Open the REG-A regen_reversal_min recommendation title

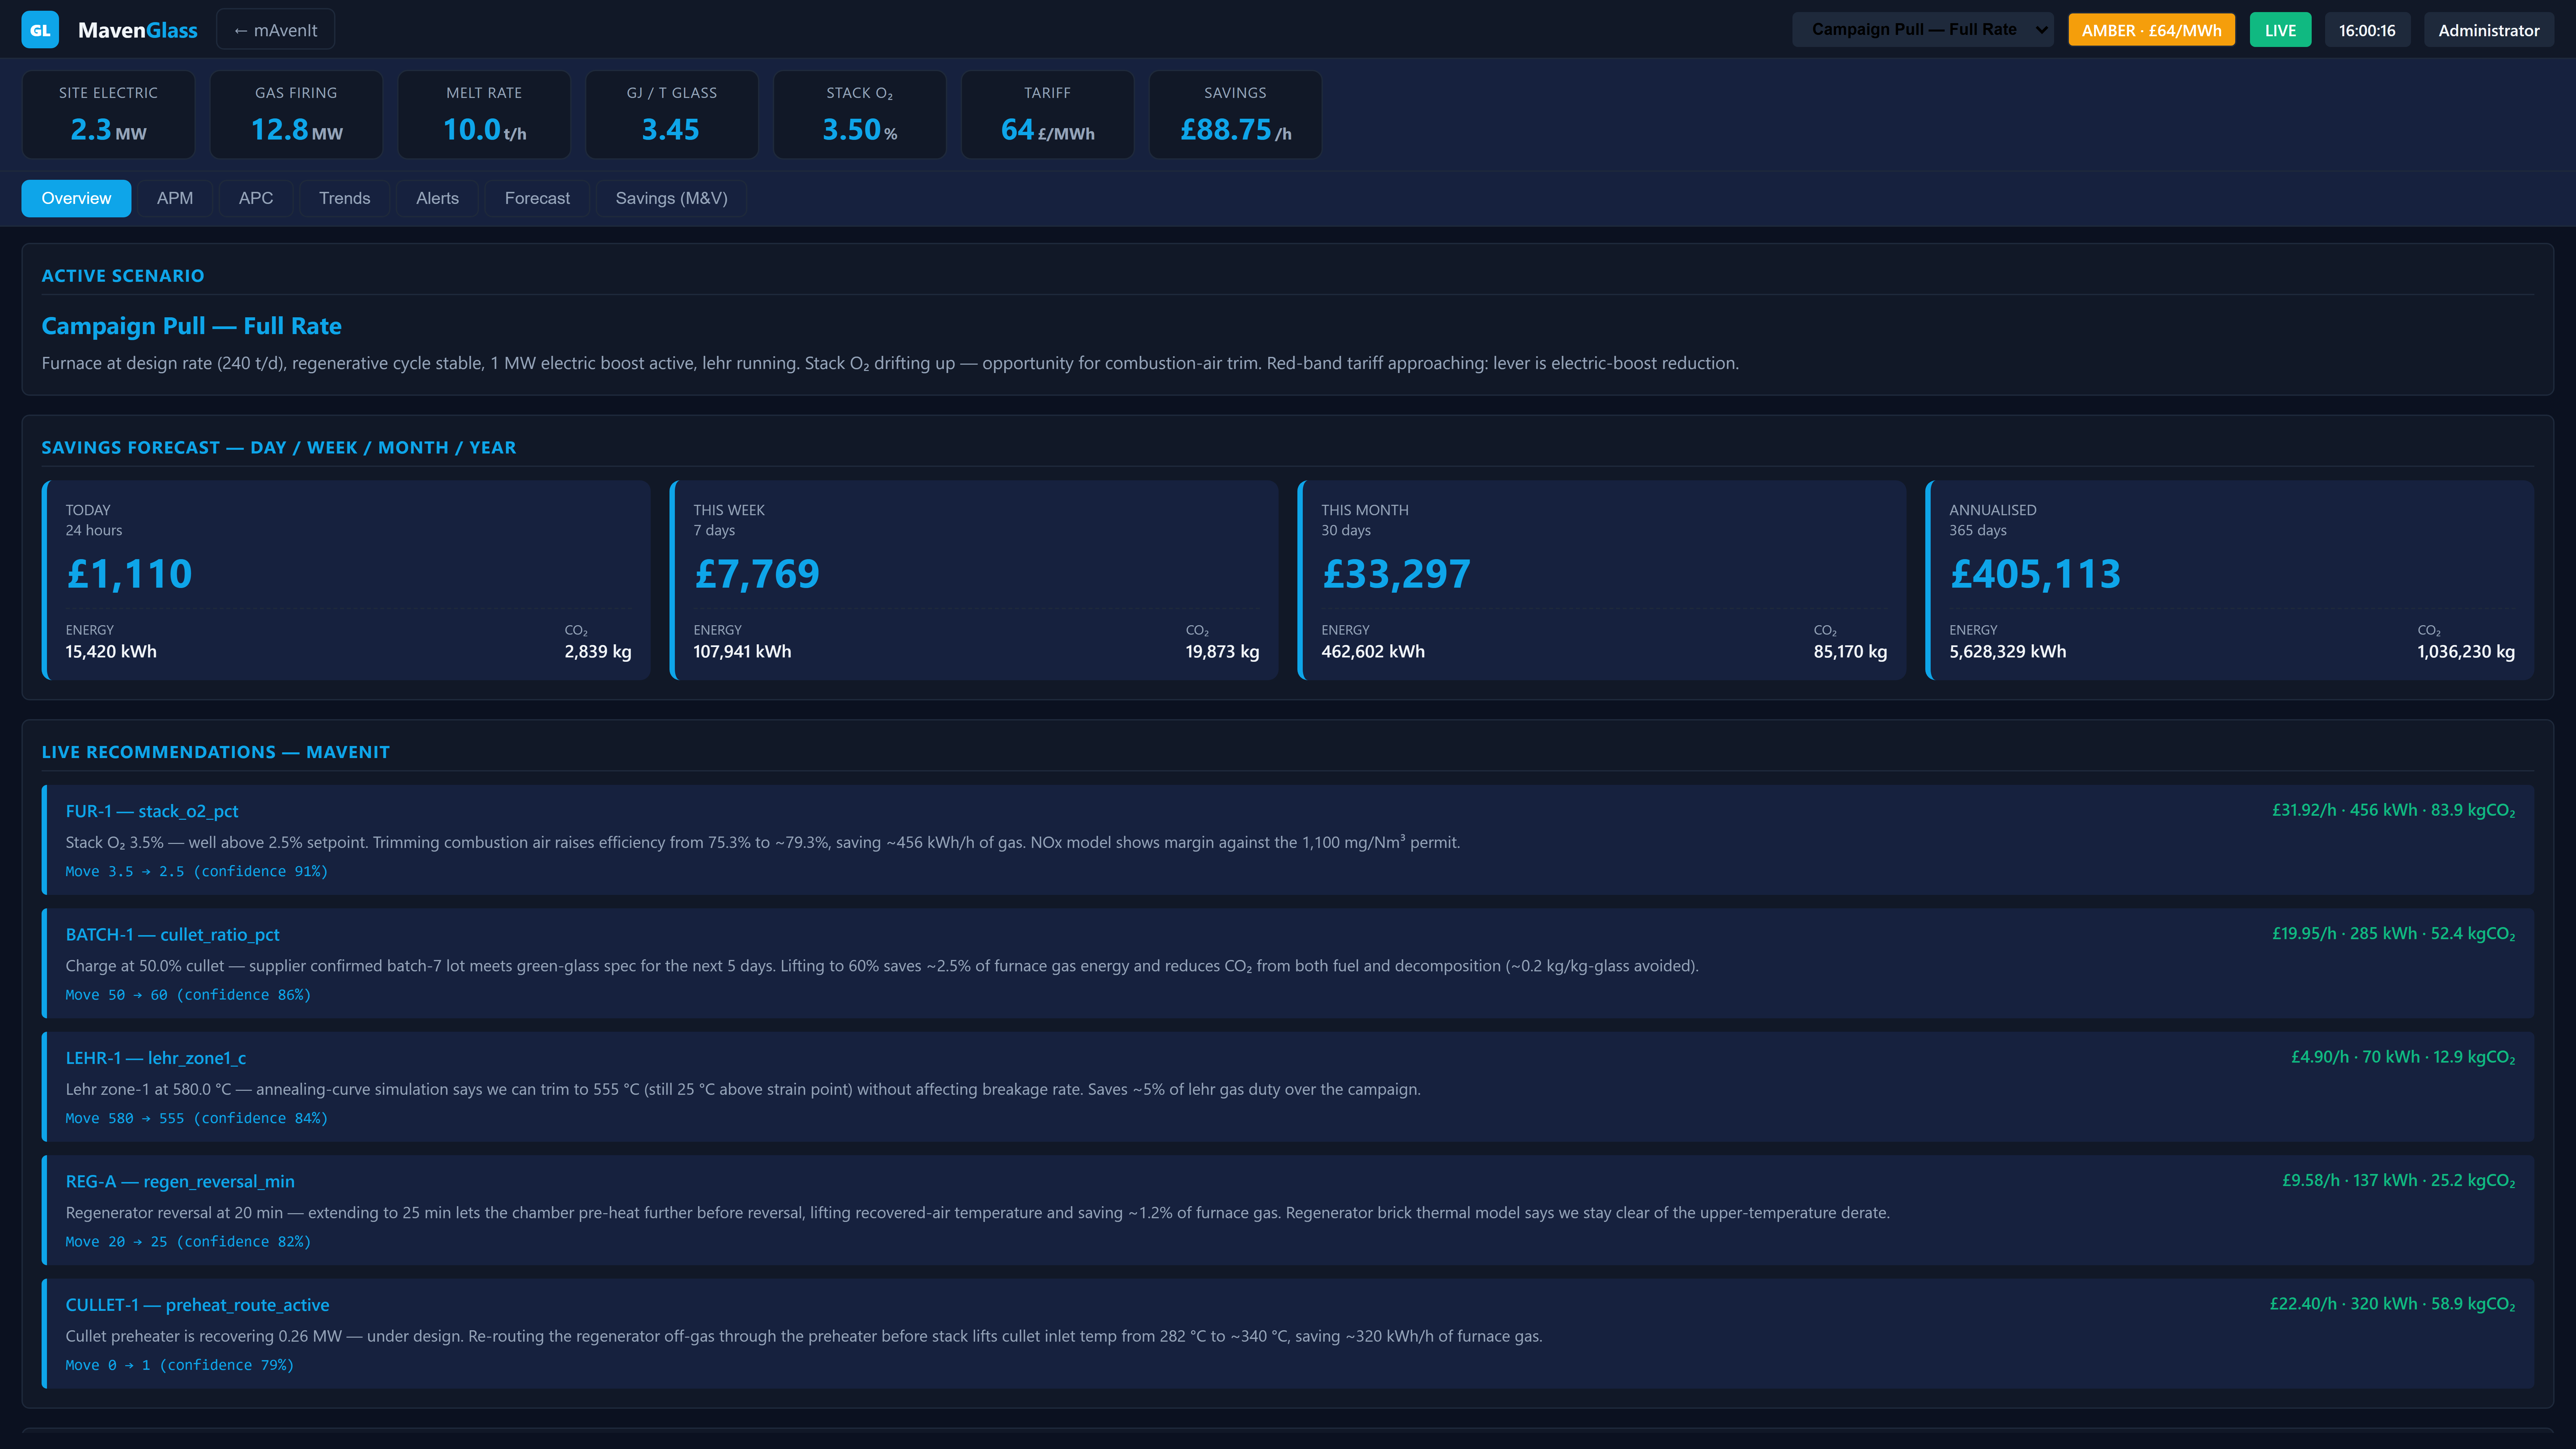[180, 1182]
